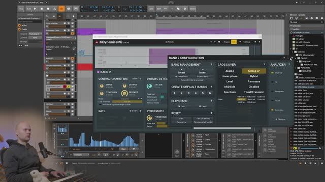Select the pointer tool above track list
The height and width of the screenshot is (182, 325).
pos(73,16)
